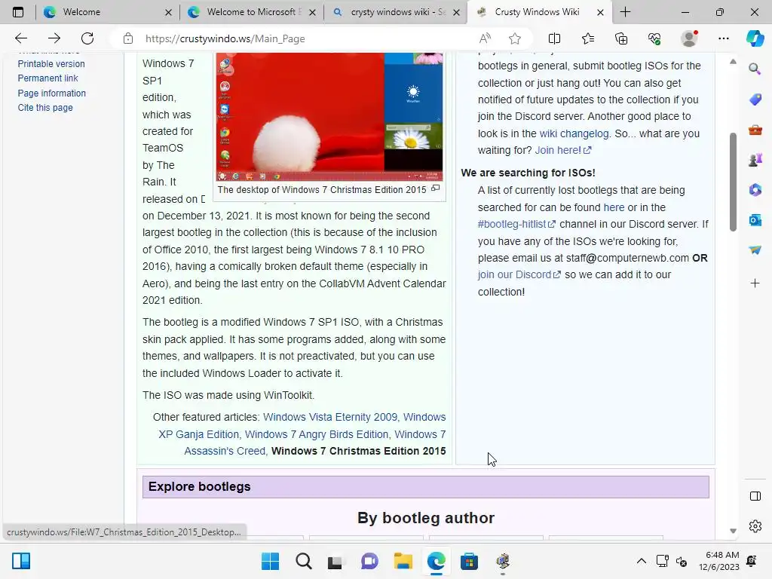Open Cite this page link
The height and width of the screenshot is (579, 772).
click(45, 107)
